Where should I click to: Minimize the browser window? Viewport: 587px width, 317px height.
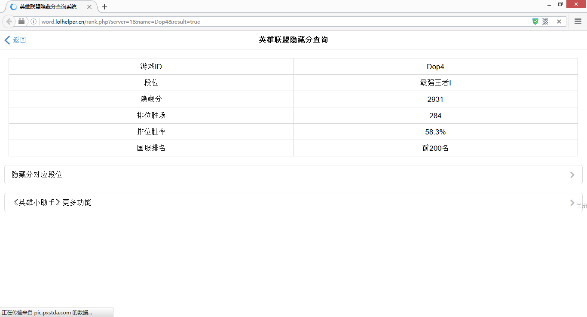549,4
